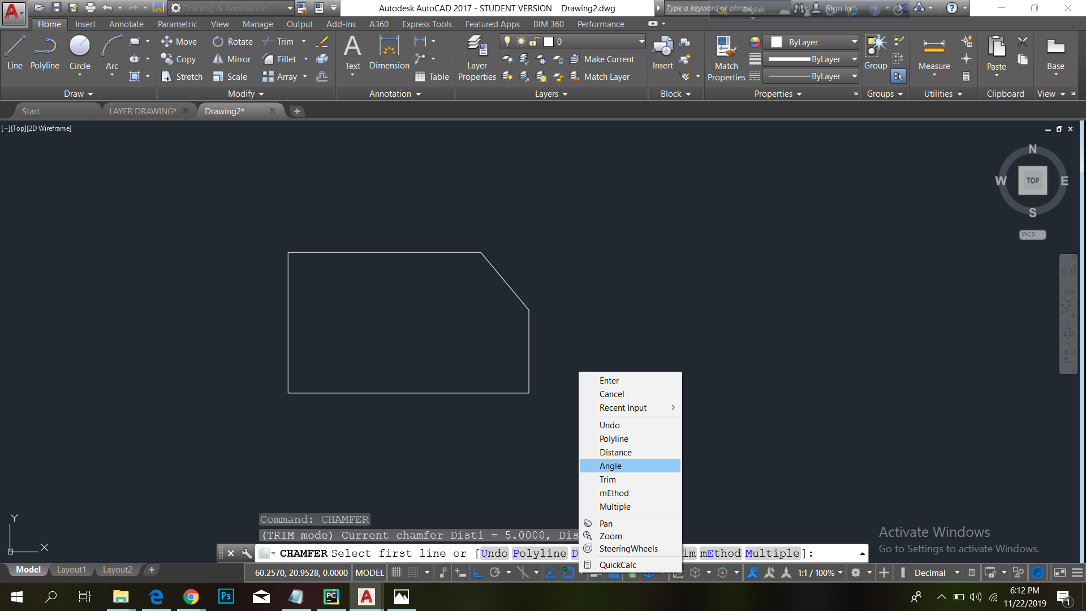Click the mEthod option in command line
The image size is (1086, 611).
point(720,553)
